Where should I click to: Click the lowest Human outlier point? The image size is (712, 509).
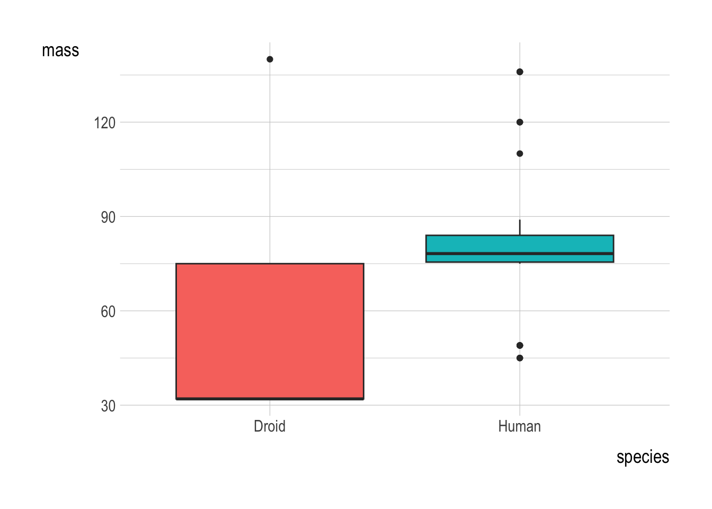[x=520, y=358]
